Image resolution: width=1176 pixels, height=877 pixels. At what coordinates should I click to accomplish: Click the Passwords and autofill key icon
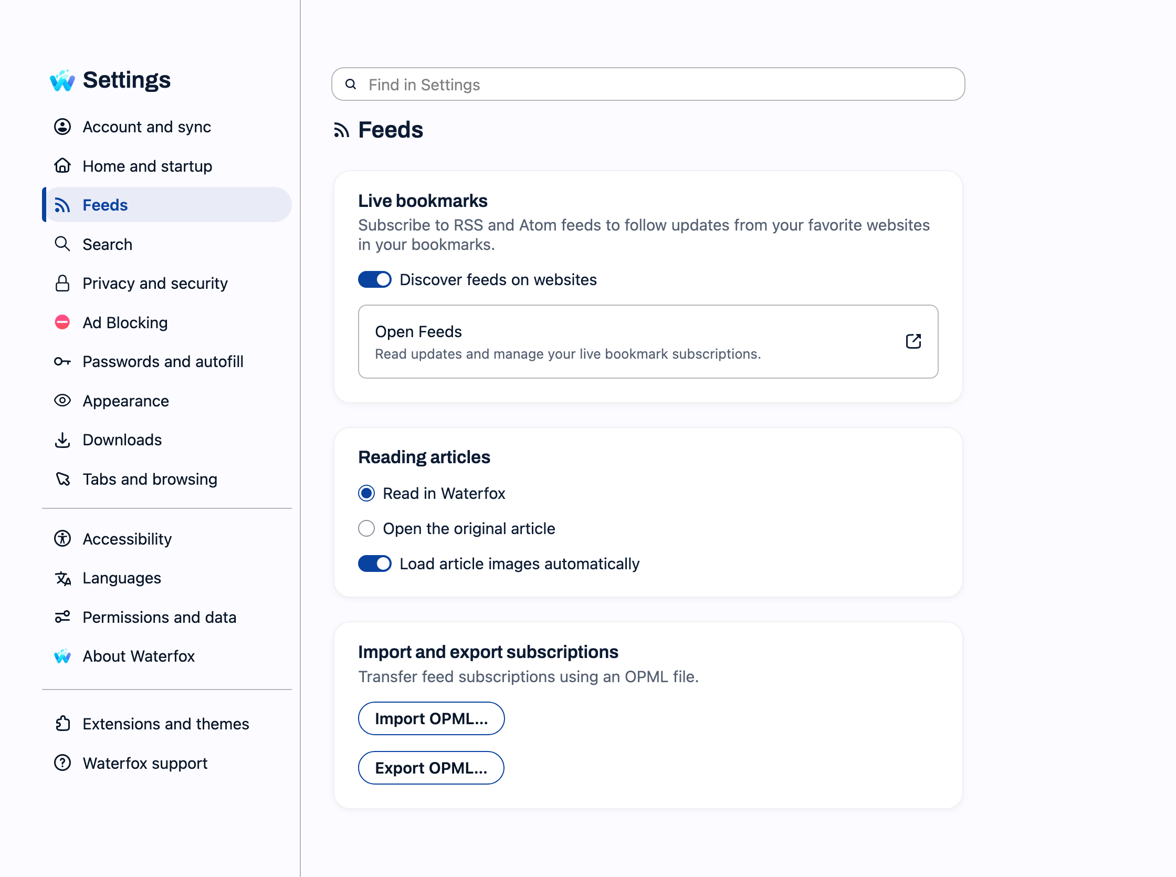[62, 361]
